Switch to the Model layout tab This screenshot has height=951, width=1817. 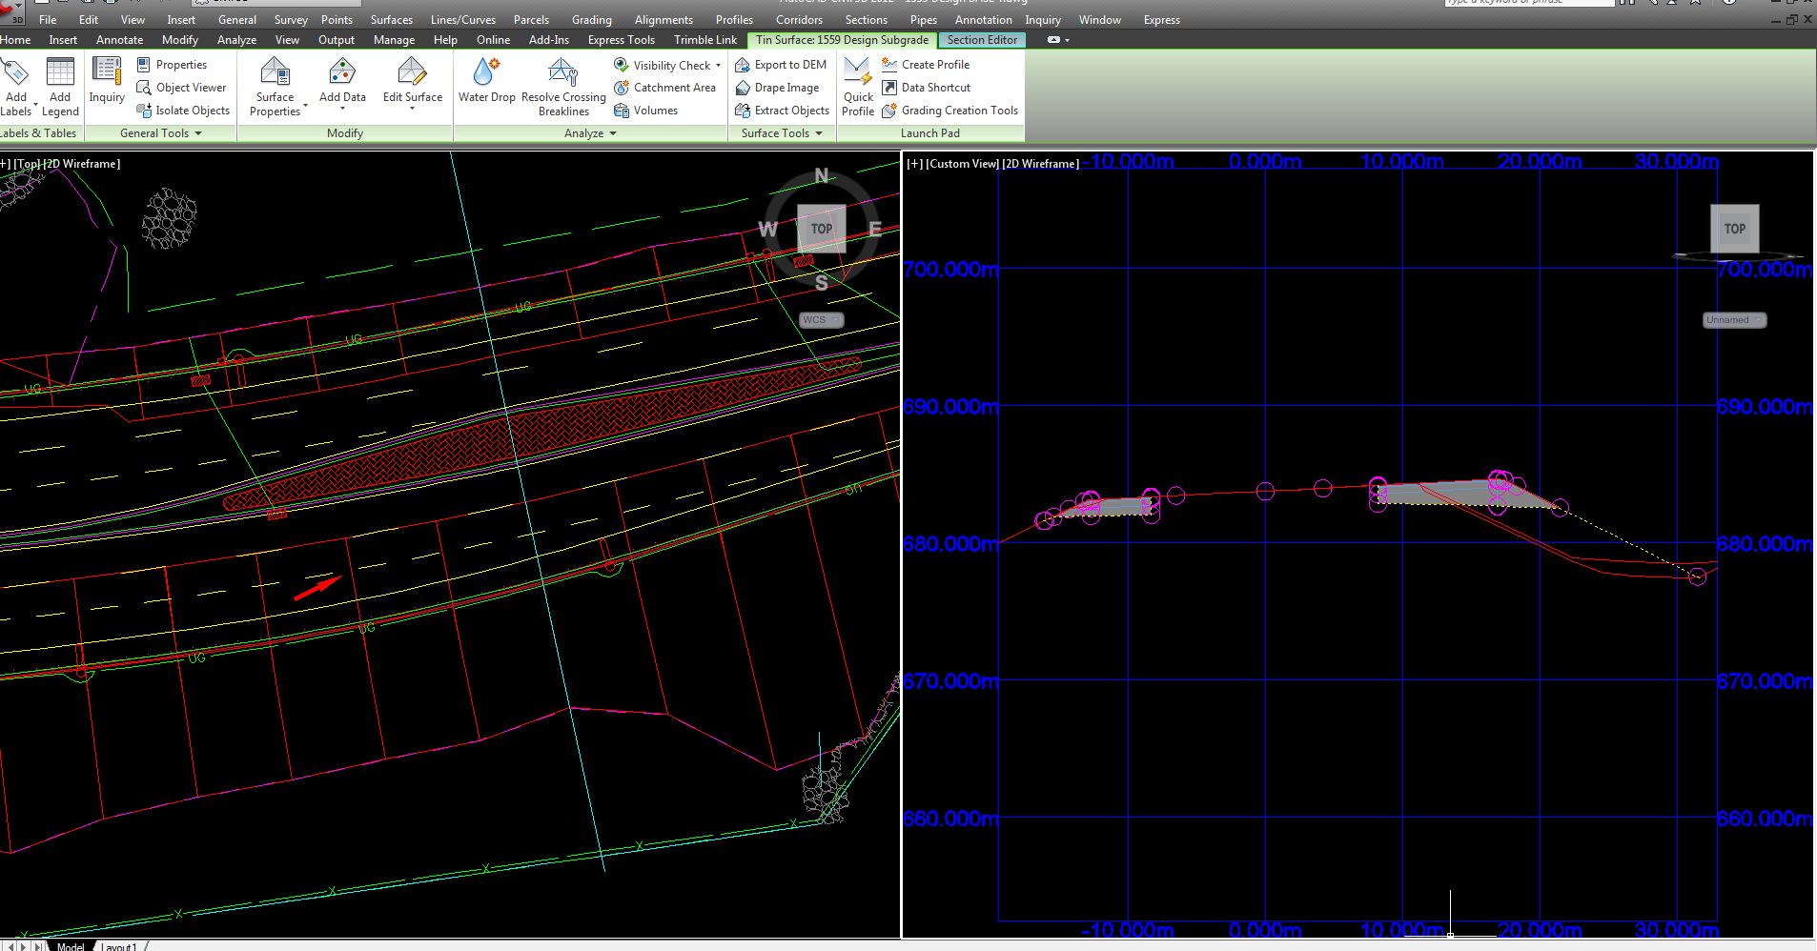click(x=71, y=946)
